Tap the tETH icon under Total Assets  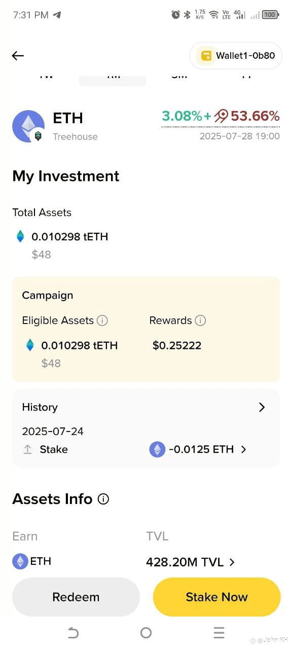20,236
